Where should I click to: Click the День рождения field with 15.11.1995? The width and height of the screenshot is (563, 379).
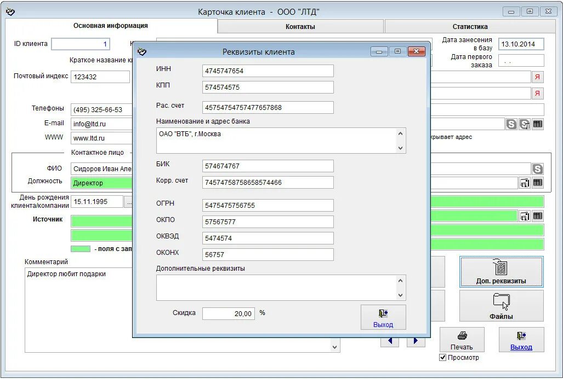[x=97, y=202]
